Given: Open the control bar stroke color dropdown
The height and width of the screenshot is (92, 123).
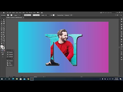Looking at the screenshot, I should 13,15.
